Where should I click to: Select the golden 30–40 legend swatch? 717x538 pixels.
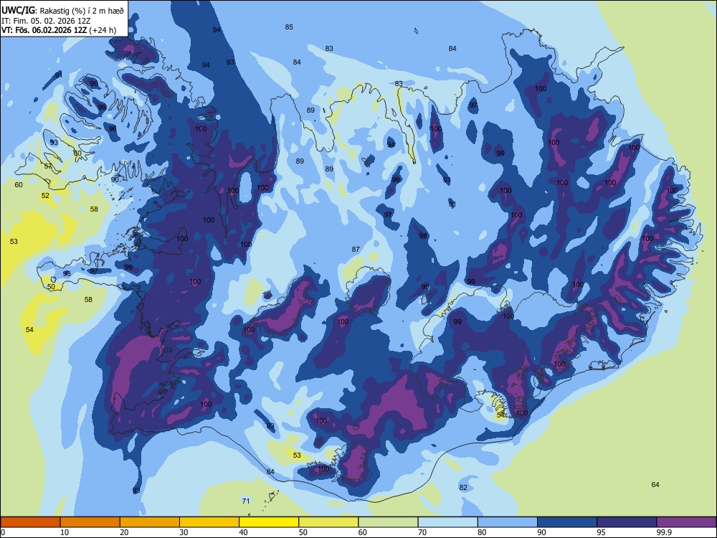click(x=209, y=522)
